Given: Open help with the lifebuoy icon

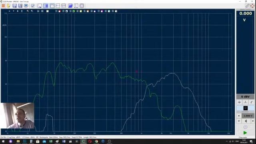Looking at the screenshot, I should coord(252,6).
